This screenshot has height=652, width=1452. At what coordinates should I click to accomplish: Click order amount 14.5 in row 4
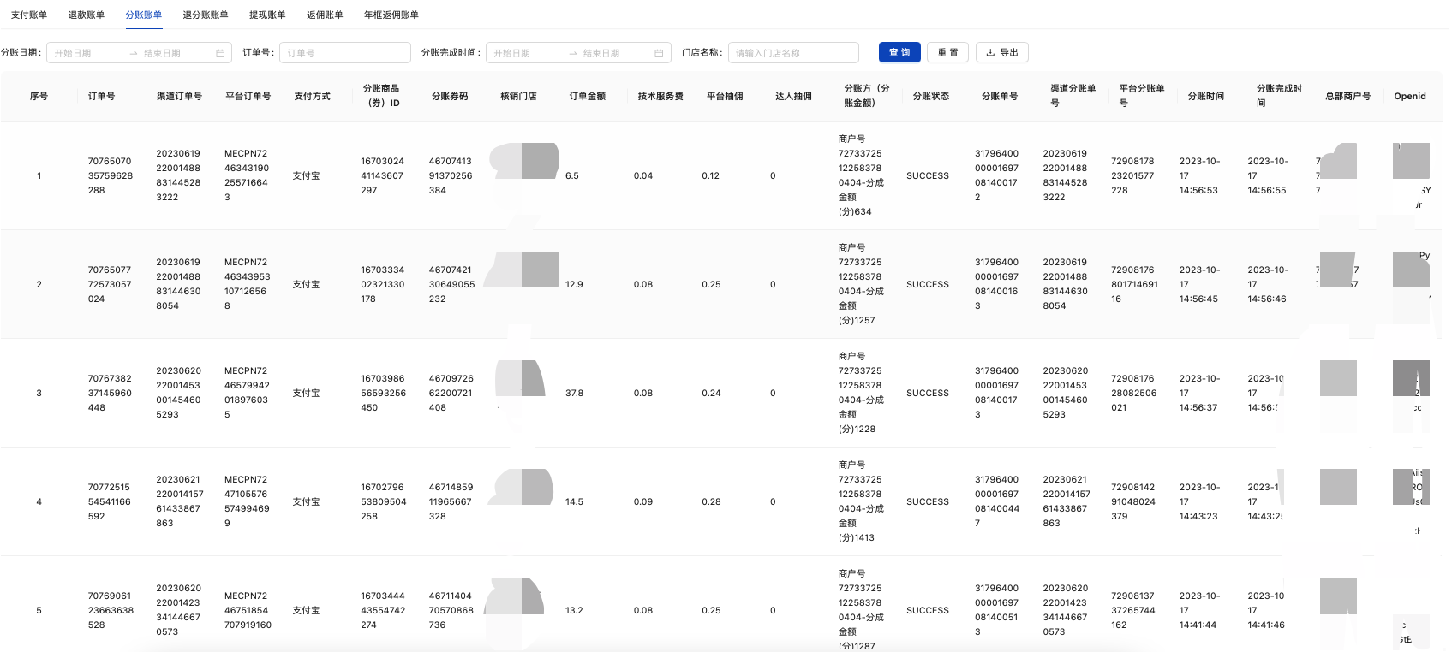pos(574,501)
